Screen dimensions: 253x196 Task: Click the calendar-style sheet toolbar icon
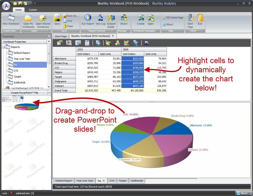click(x=87, y=43)
